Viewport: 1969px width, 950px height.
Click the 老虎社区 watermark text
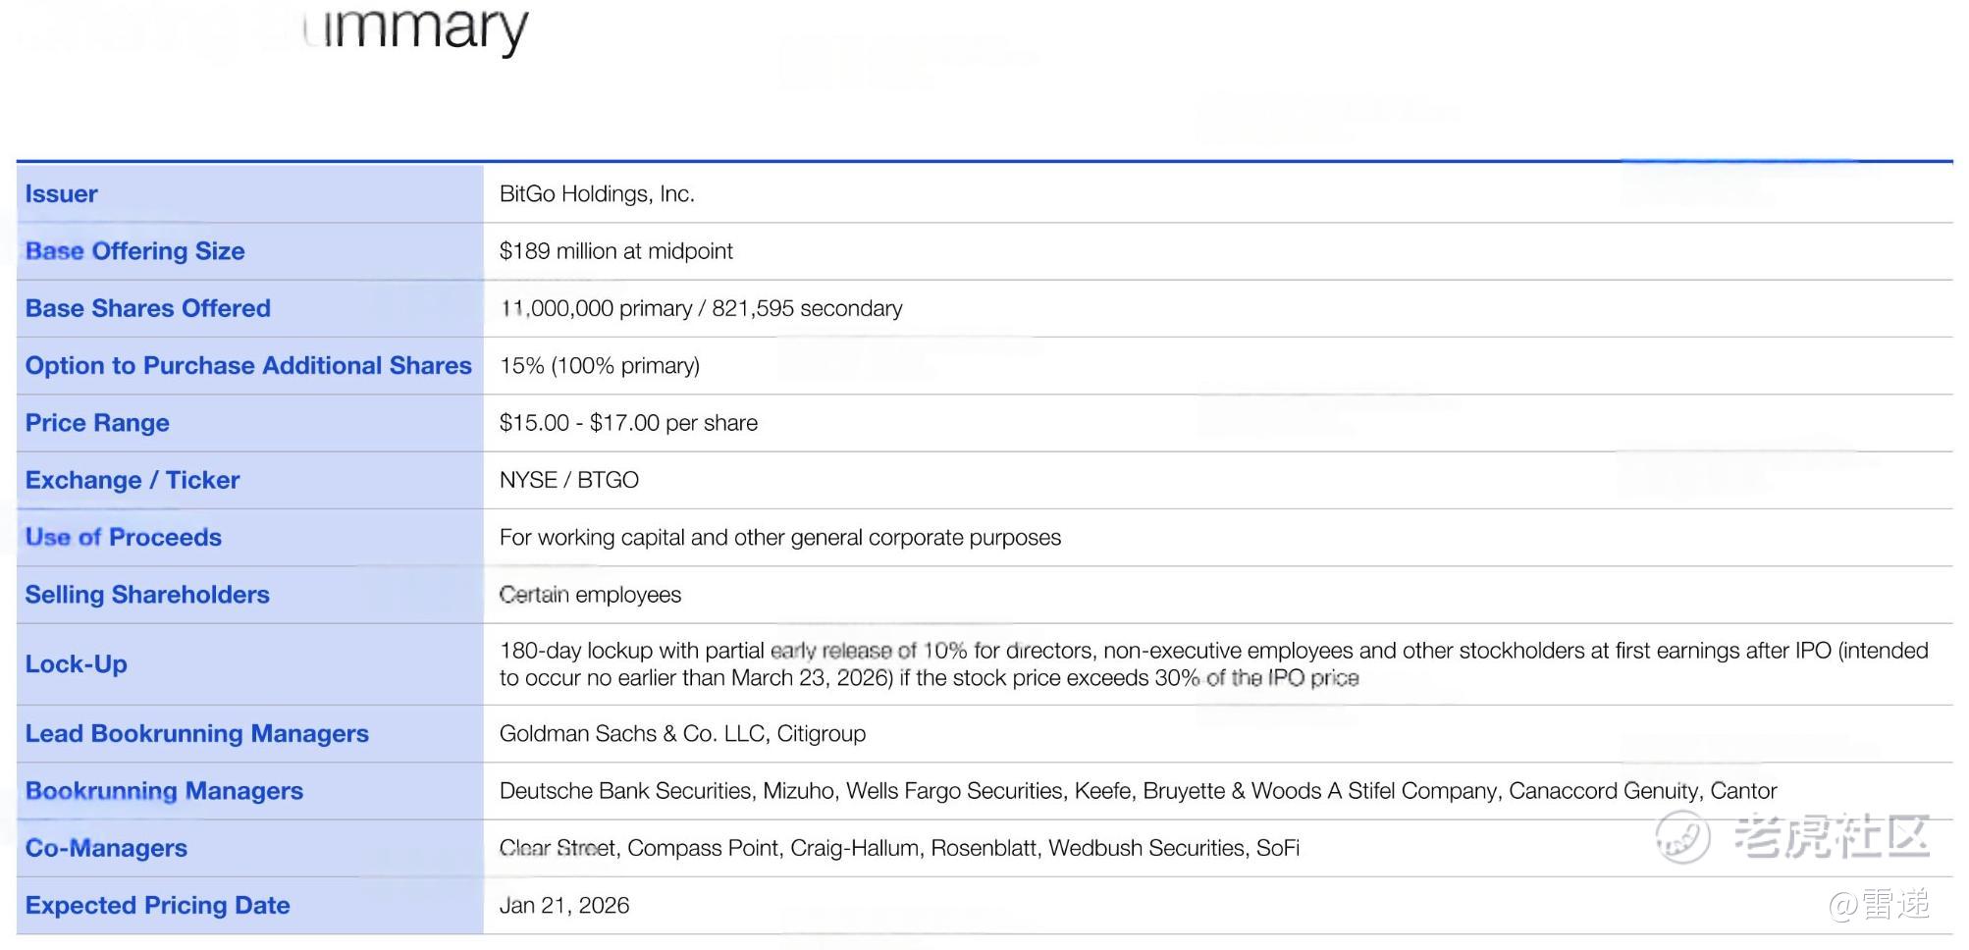click(x=1832, y=835)
